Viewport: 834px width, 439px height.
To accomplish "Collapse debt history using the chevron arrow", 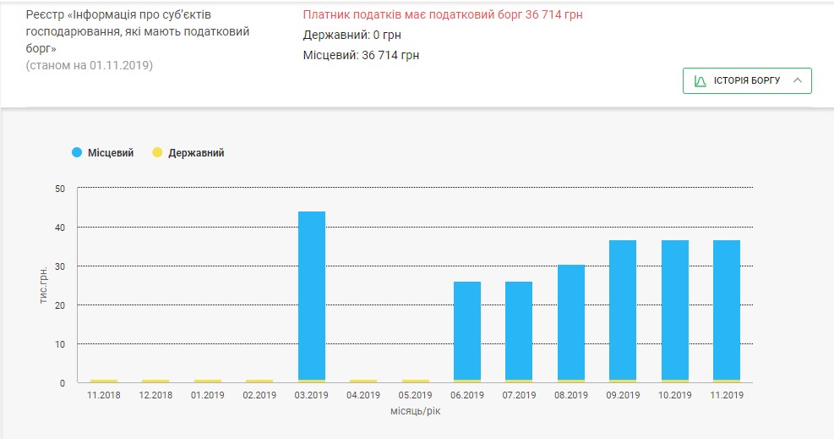I will (x=796, y=81).
